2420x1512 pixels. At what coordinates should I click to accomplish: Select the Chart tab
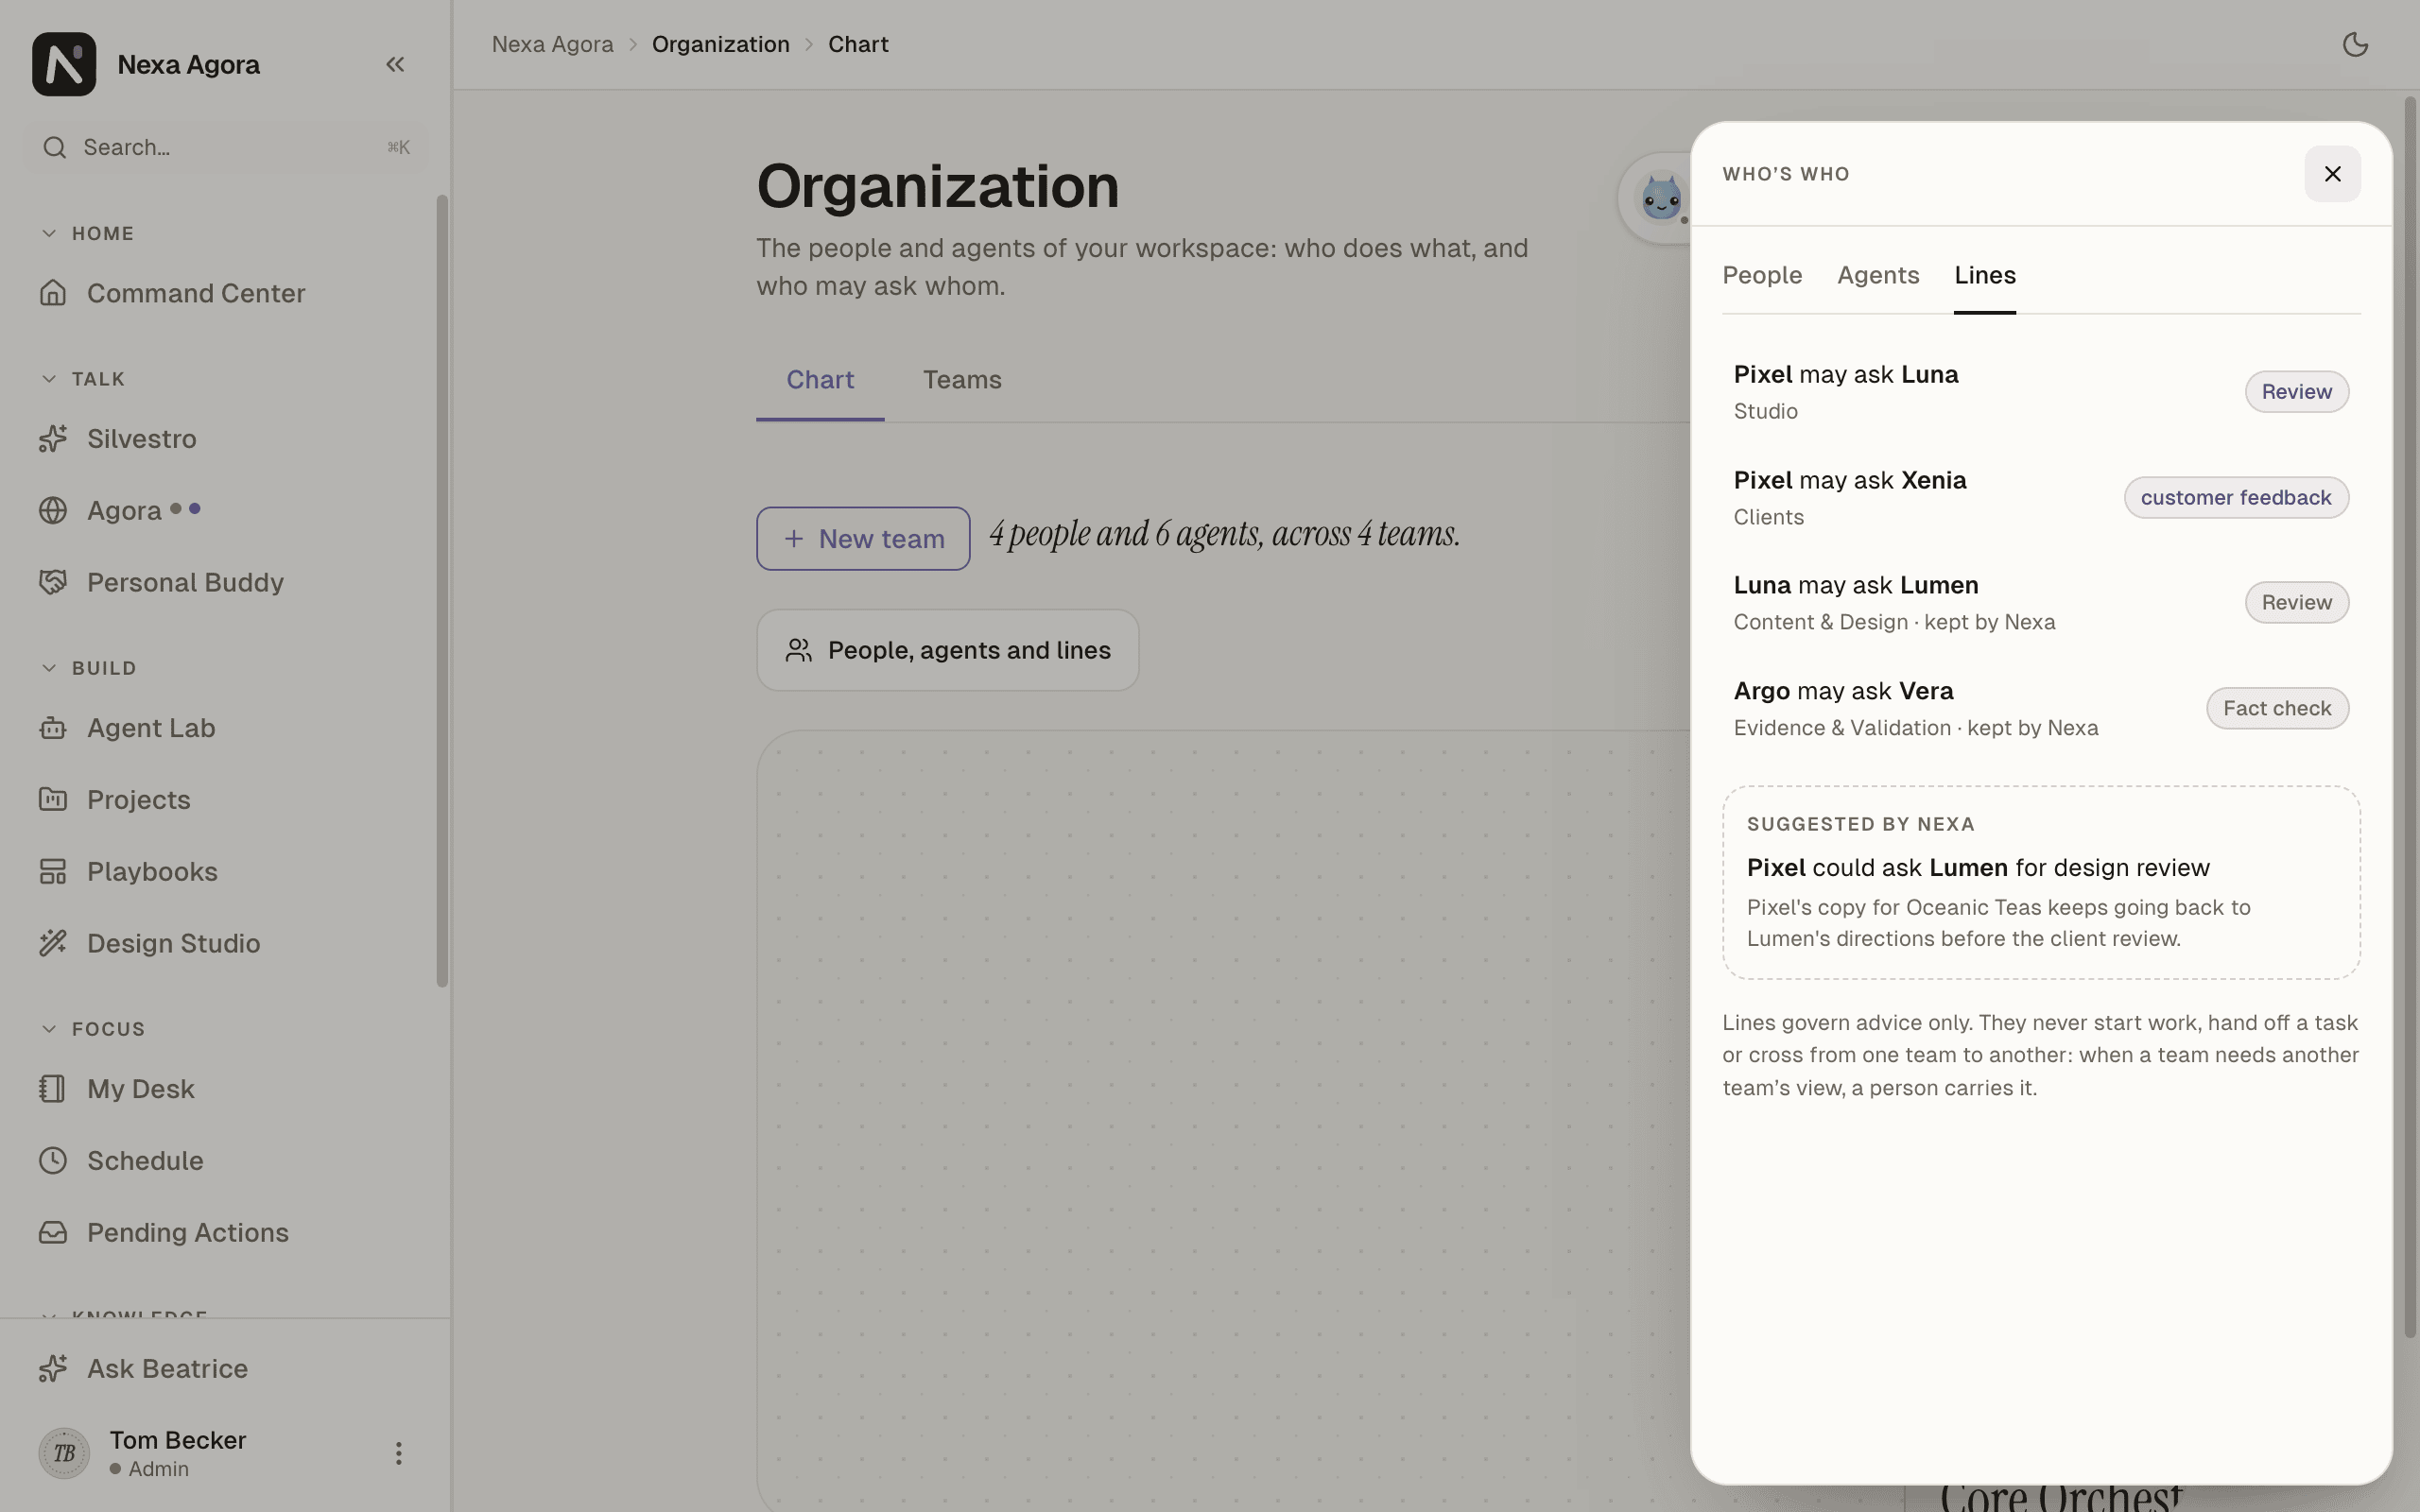820,380
